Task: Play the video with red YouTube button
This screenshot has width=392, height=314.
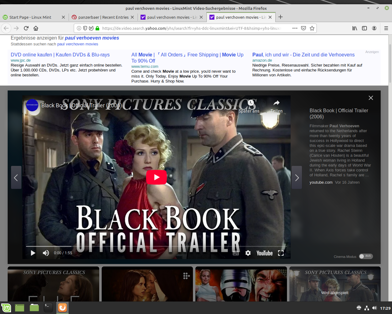Action: click(156, 177)
